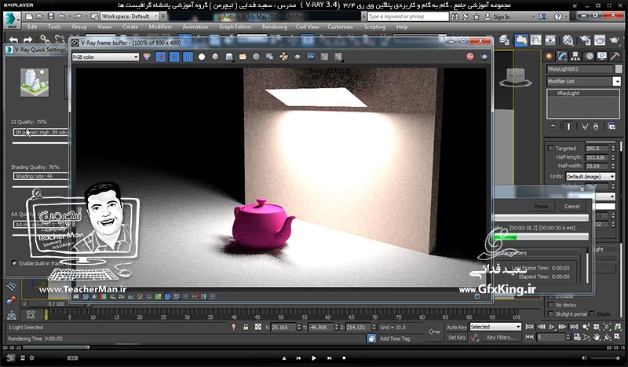Screen dimensions: 628x367
Task: Click the Pause button in render dialog
Action: tap(541, 206)
